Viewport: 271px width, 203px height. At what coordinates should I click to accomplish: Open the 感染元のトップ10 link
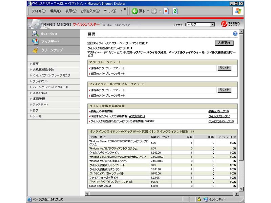click(x=218, y=111)
